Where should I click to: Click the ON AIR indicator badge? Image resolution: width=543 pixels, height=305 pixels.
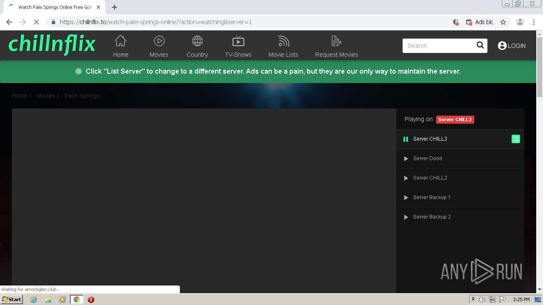[x=515, y=139]
